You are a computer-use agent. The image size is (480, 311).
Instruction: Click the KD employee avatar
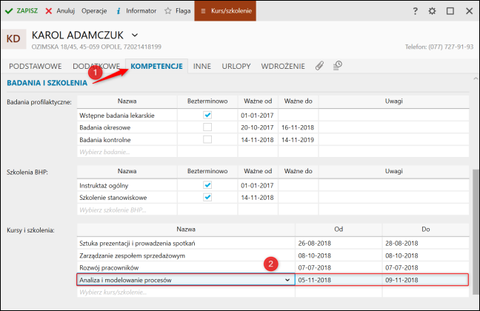click(x=13, y=39)
